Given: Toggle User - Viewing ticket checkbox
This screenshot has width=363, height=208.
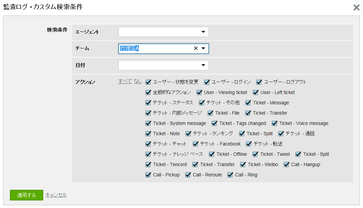Looking at the screenshot, I should coord(199,92).
